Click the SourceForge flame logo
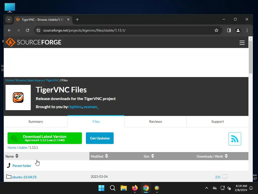The width and height of the screenshot is (258, 194). click(10, 42)
